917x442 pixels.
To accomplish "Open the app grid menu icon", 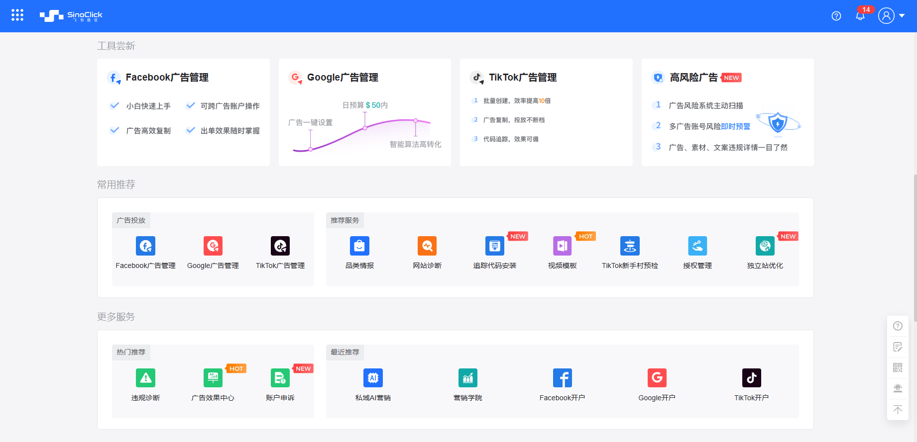I will click(17, 15).
